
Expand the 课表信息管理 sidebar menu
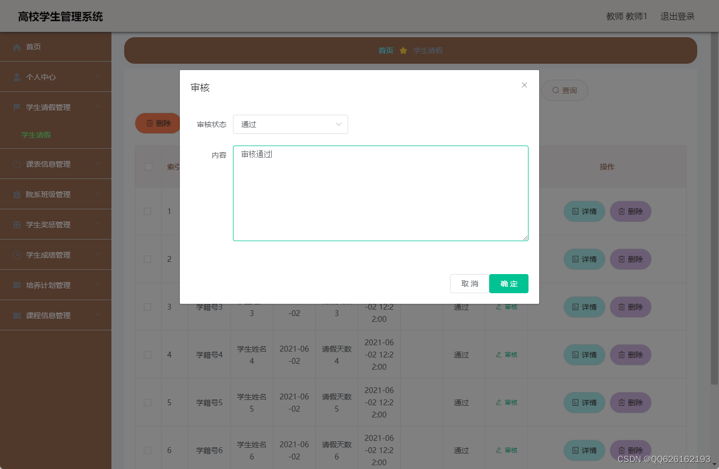(56, 164)
